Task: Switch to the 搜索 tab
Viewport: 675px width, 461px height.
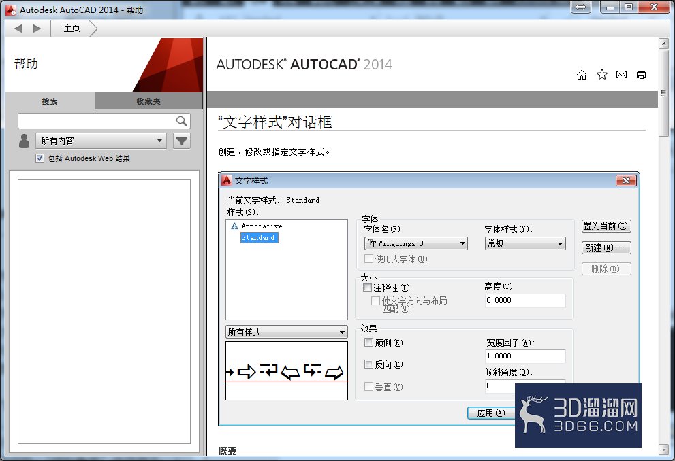Action: coord(50,101)
